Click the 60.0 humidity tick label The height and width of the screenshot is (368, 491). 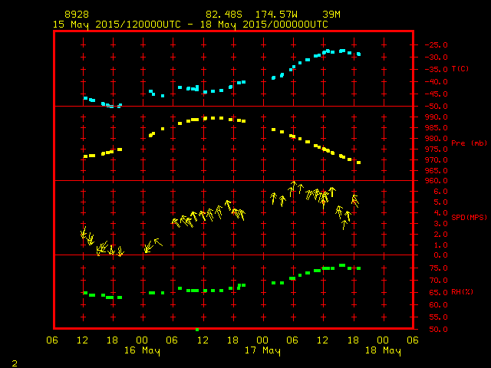coord(438,305)
